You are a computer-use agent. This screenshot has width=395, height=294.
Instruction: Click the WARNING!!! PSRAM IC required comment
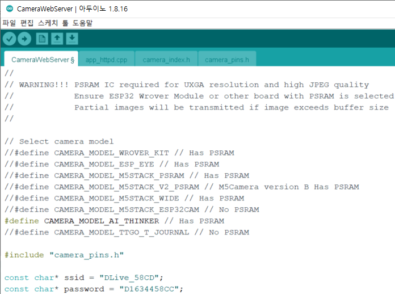click(187, 85)
